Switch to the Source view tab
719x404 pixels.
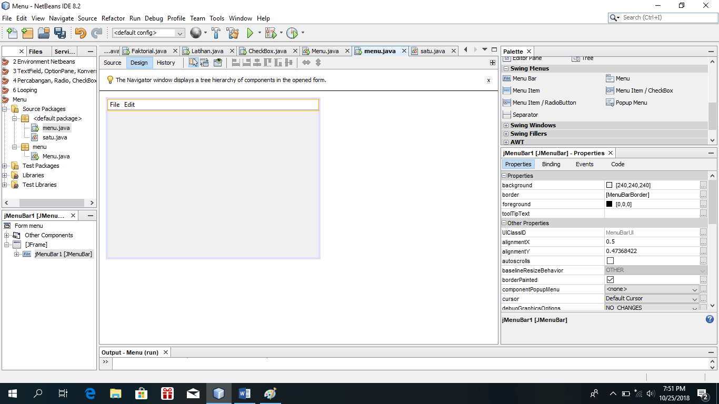(x=112, y=63)
